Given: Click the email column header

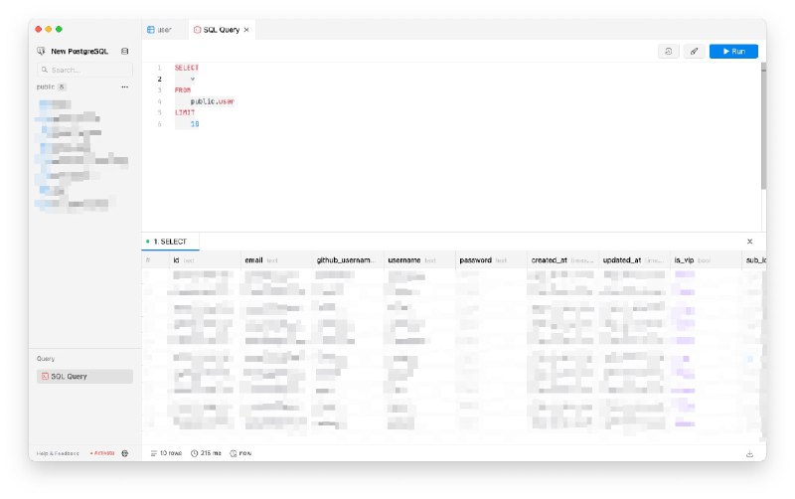Looking at the screenshot, I should tap(277, 260).
